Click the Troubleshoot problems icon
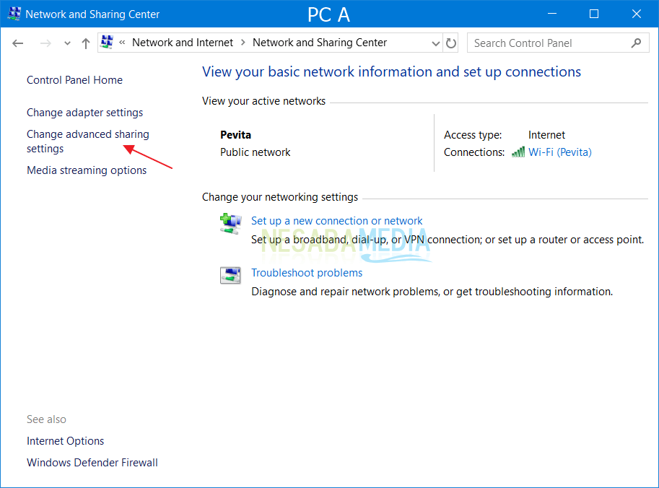Screen dimensions: 659x488 coord(230,275)
